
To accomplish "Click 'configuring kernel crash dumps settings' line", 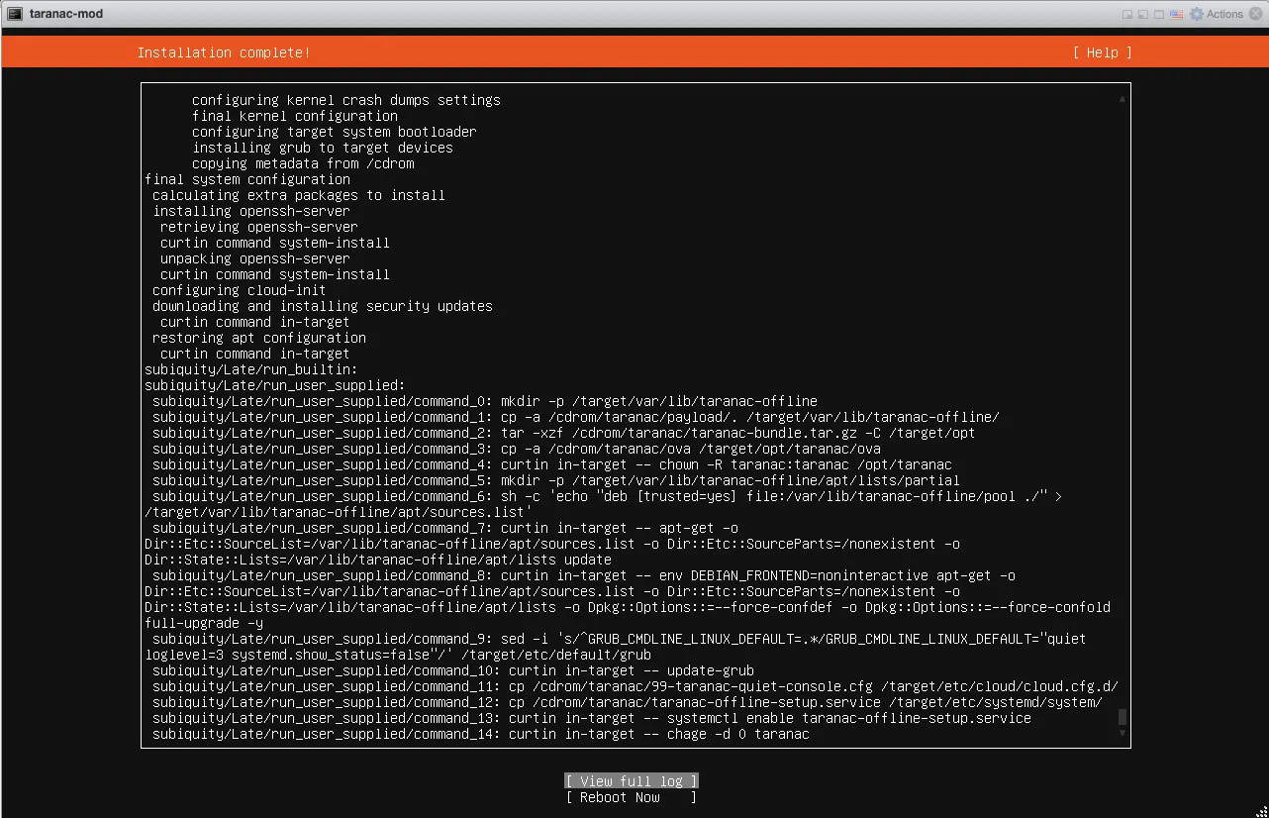I will coord(346,100).
